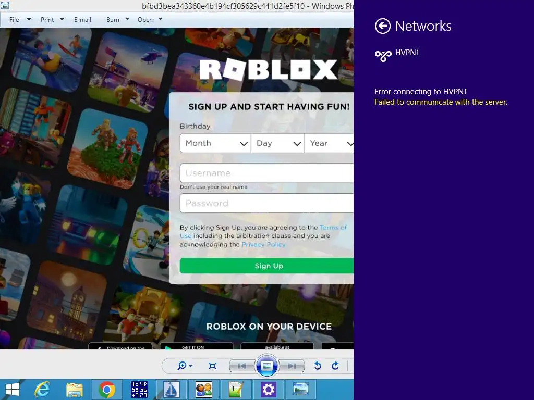Open the zoom magnifier in Photo Viewer
The width and height of the screenshot is (534, 400).
tap(182, 366)
